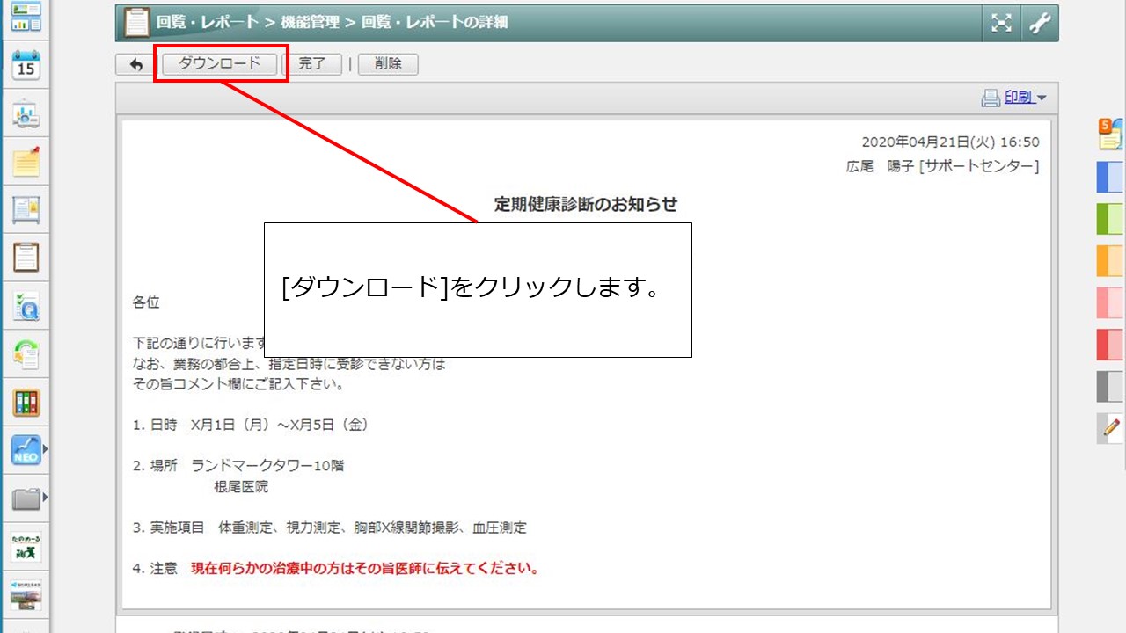Viewport: 1126px width, 633px height.
Task: Open the calendar icon showing 15
Action: (x=26, y=65)
